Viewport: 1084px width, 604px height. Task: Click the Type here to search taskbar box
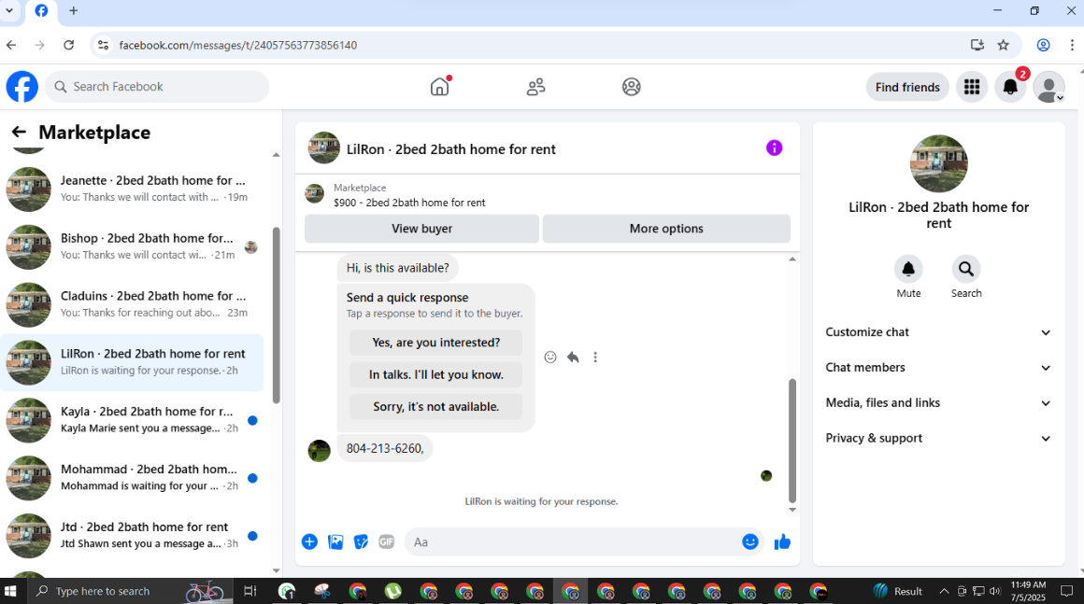(x=132, y=591)
